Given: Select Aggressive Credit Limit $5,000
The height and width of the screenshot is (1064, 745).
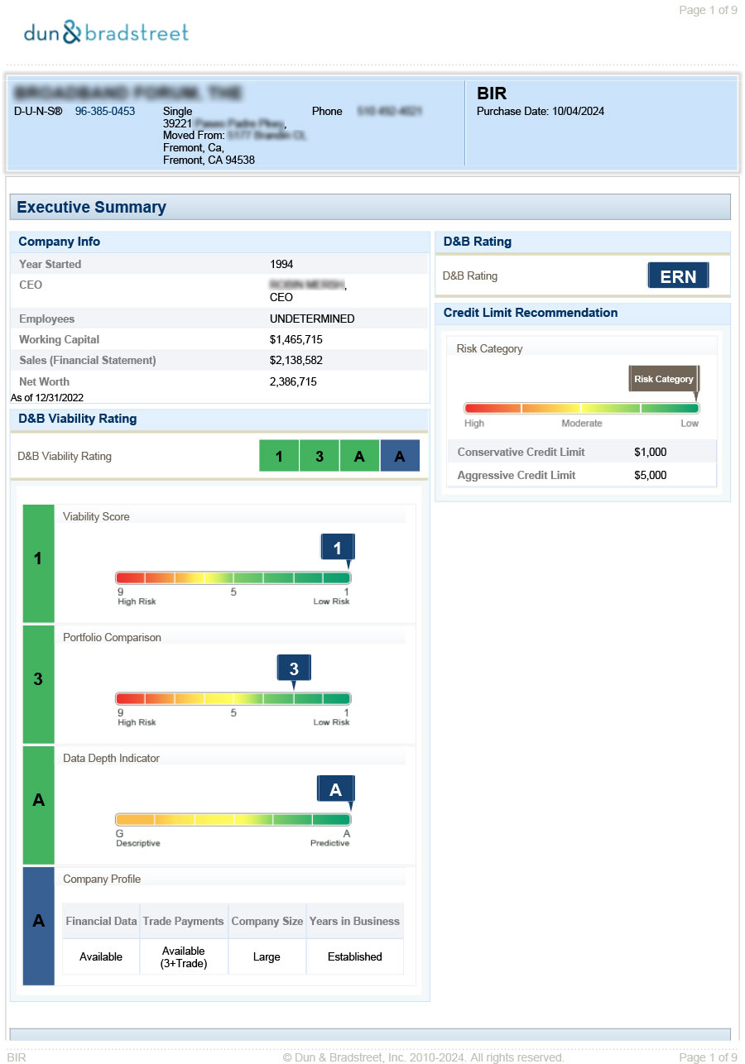Looking at the screenshot, I should [651, 476].
